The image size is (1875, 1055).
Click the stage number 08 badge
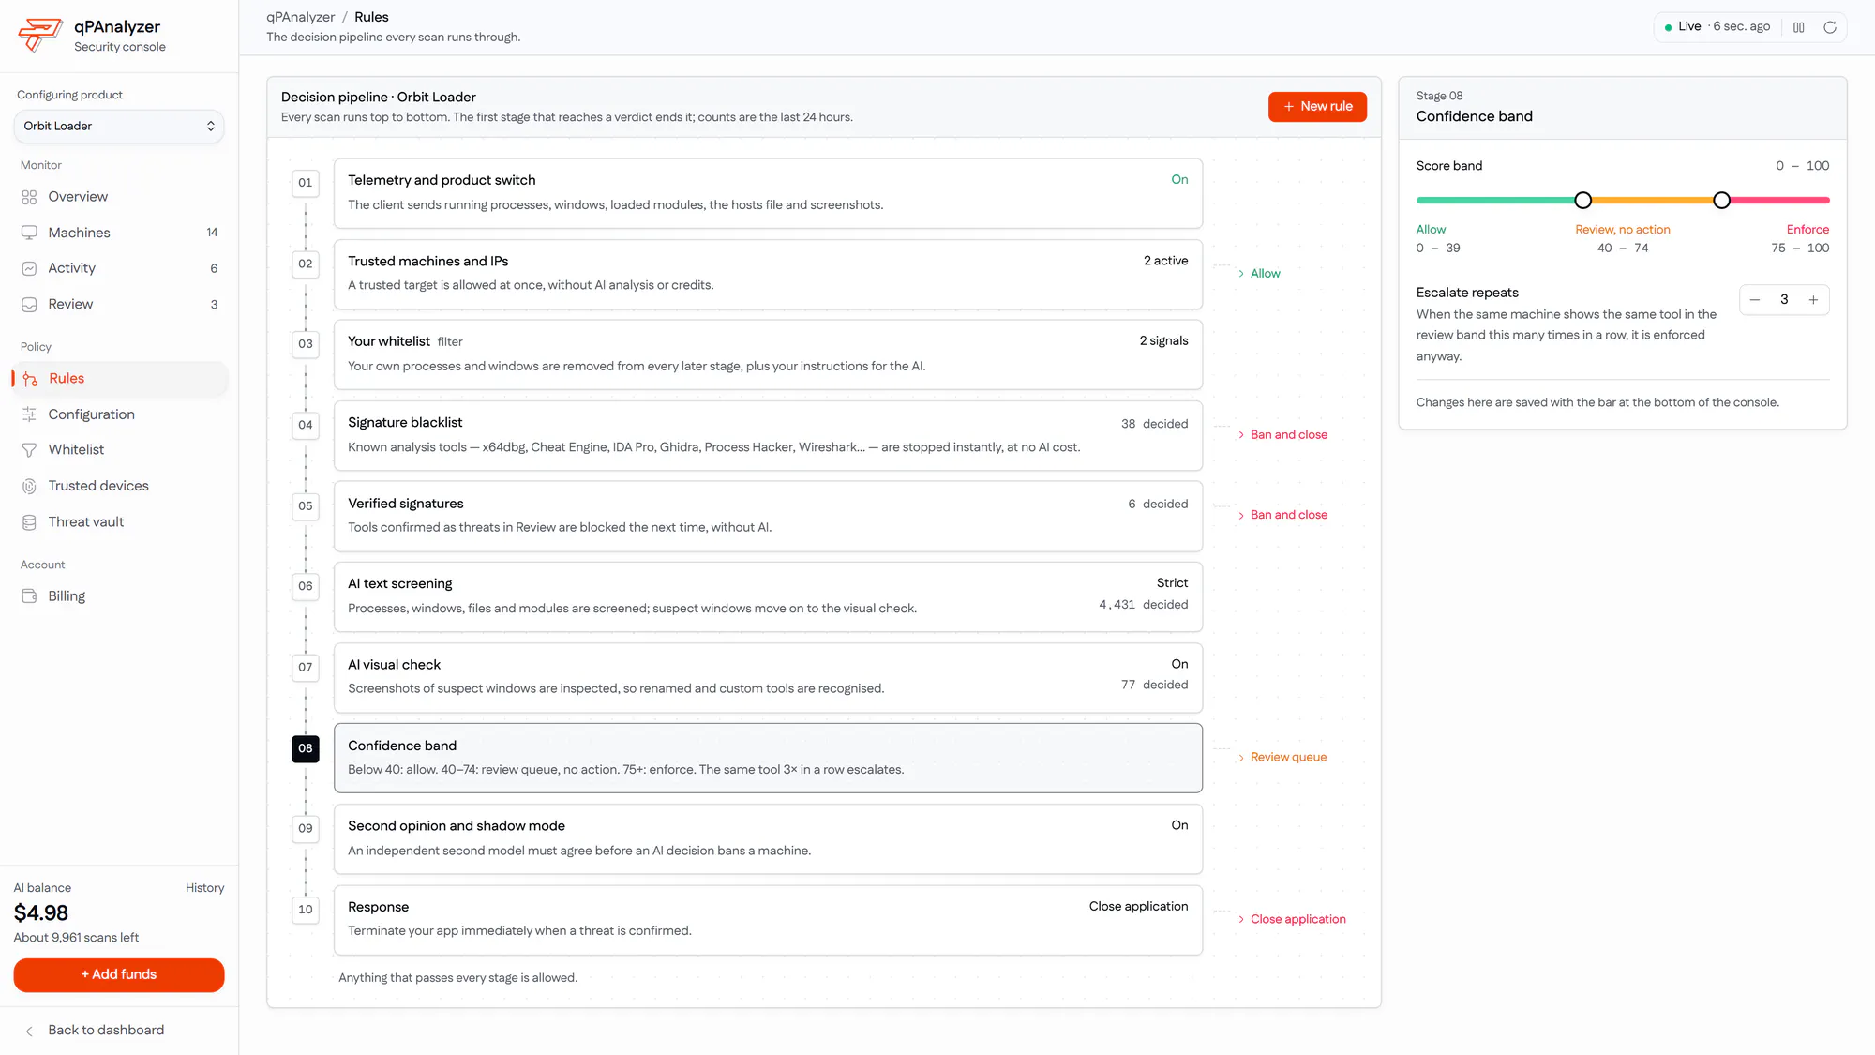click(306, 748)
